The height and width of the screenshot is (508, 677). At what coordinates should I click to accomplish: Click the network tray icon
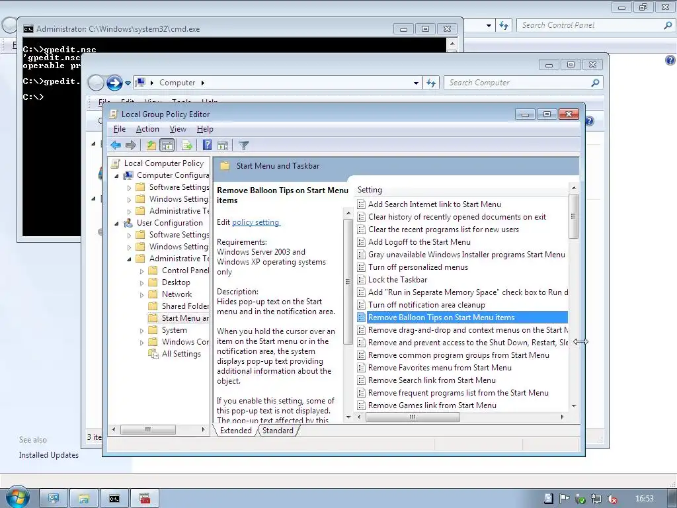(596, 499)
